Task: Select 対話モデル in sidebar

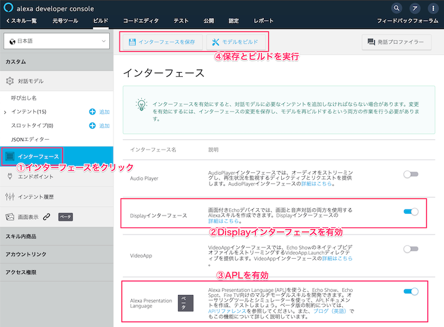Action: point(57,81)
